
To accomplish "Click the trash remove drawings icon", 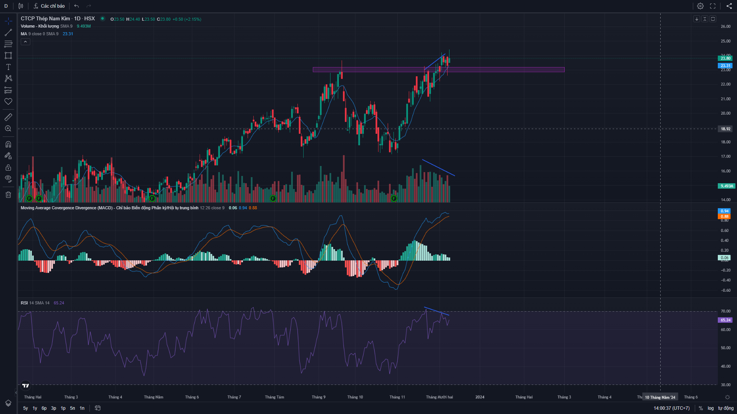I will click(8, 195).
